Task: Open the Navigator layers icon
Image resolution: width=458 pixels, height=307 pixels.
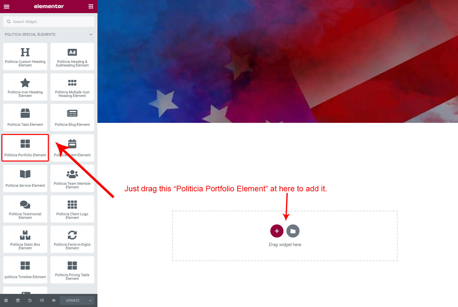Action: 18,300
